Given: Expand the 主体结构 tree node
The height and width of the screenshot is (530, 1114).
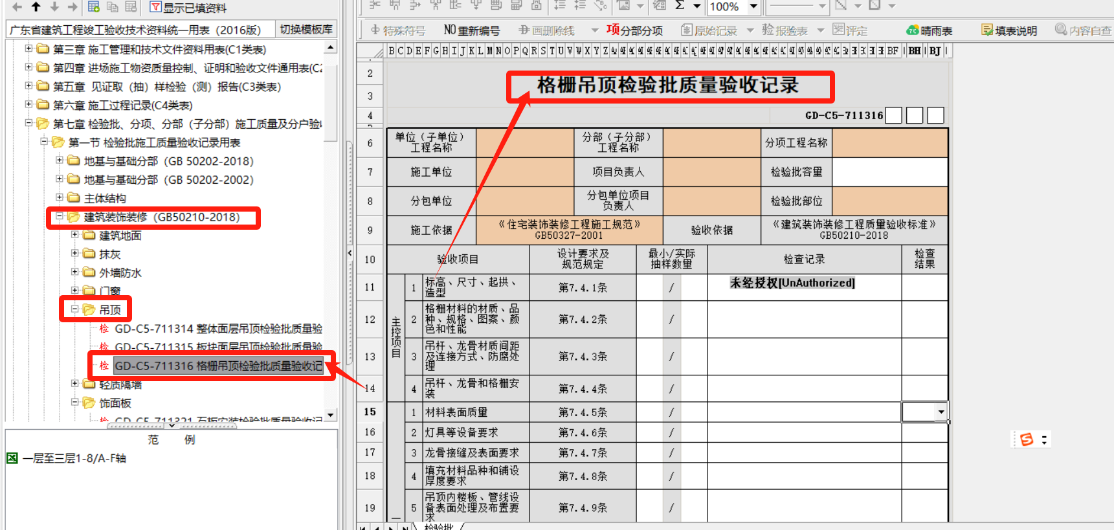Looking at the screenshot, I should tap(60, 197).
